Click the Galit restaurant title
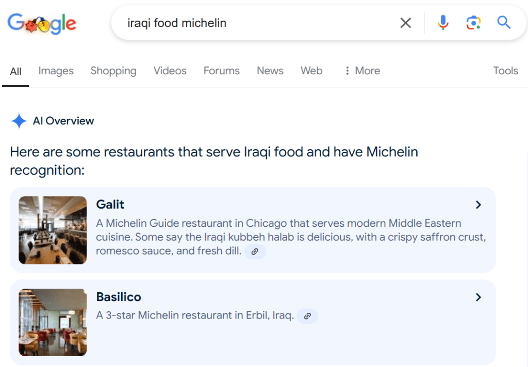The image size is (528, 367). pos(110,205)
